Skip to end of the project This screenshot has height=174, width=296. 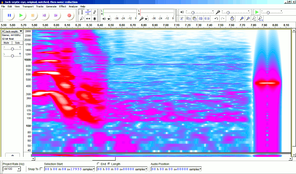[x=56, y=15]
